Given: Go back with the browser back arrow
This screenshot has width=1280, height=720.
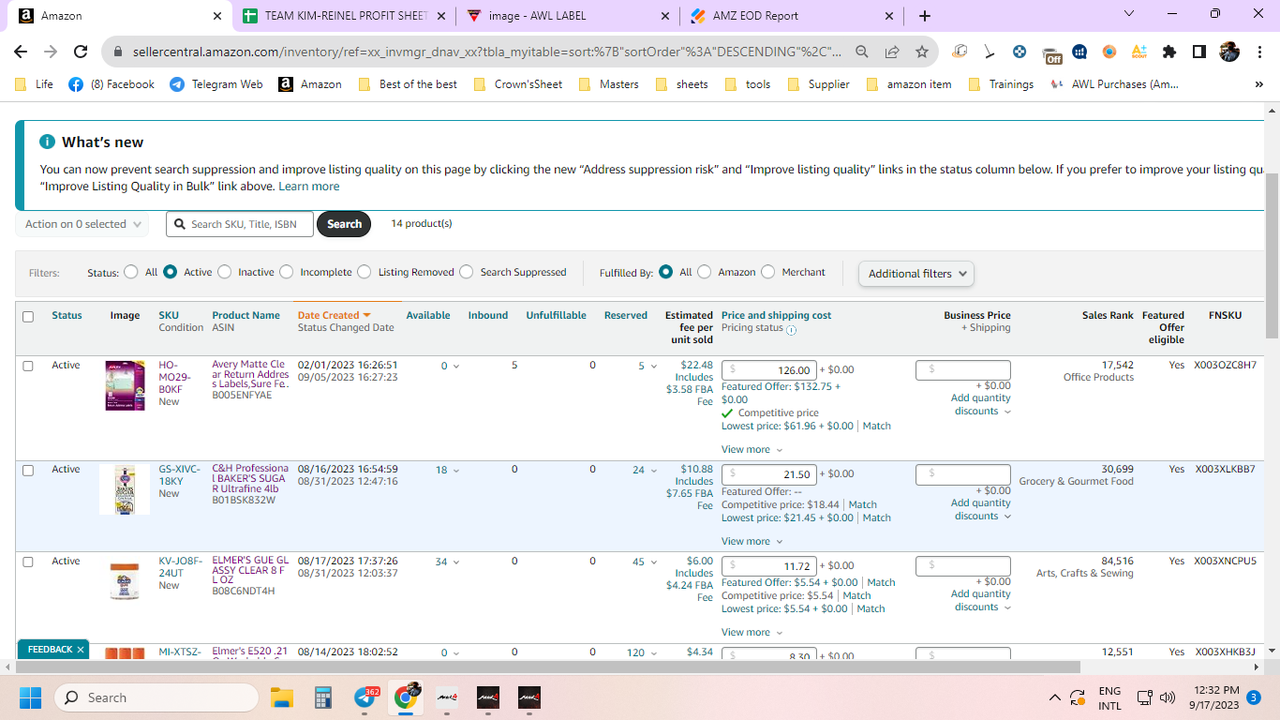Looking at the screenshot, I should coord(21,52).
